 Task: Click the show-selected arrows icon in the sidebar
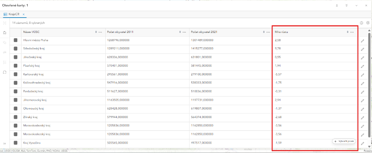pos(5,52)
